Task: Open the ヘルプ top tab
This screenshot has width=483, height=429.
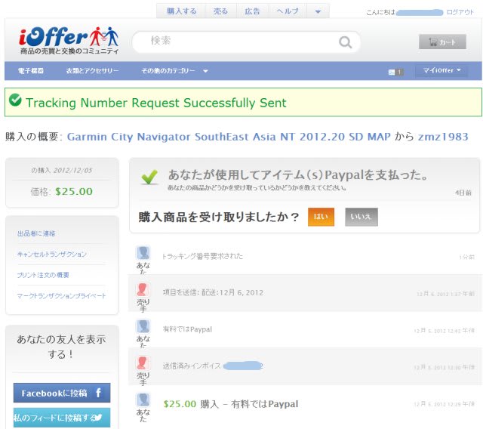Action: (287, 11)
